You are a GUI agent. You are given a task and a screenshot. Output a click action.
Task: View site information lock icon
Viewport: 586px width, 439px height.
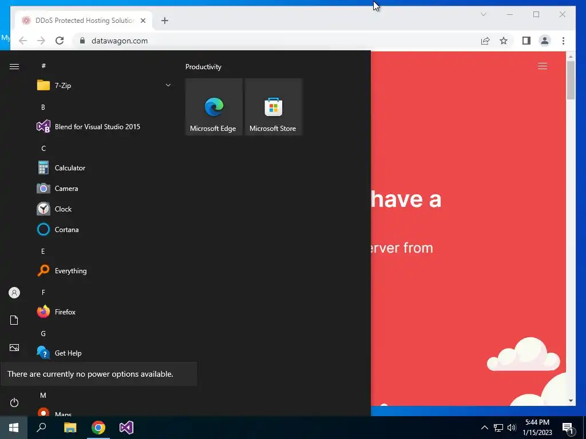coord(82,41)
